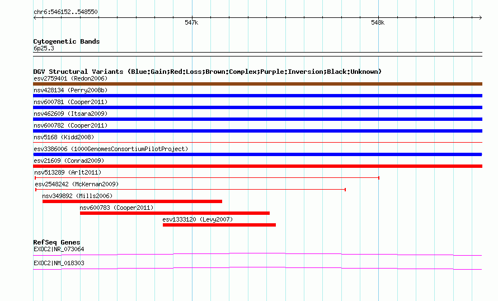
Task: Click the thick red bar under esv21609
Action: [x=257, y=166]
